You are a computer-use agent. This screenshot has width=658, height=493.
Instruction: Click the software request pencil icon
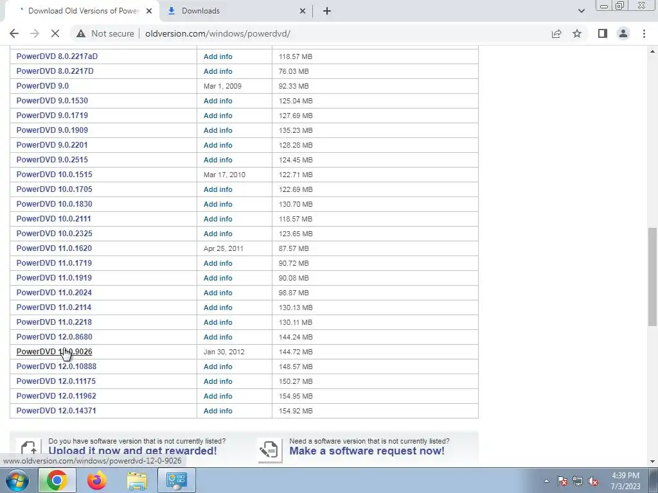(269, 450)
